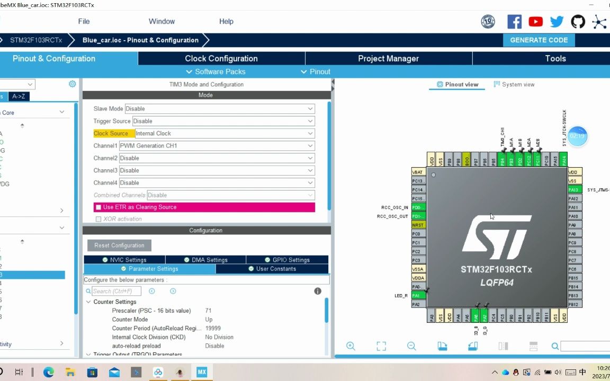
Task: Rotate the chip counterclockwise with the rotate icon
Action: (x=473, y=346)
